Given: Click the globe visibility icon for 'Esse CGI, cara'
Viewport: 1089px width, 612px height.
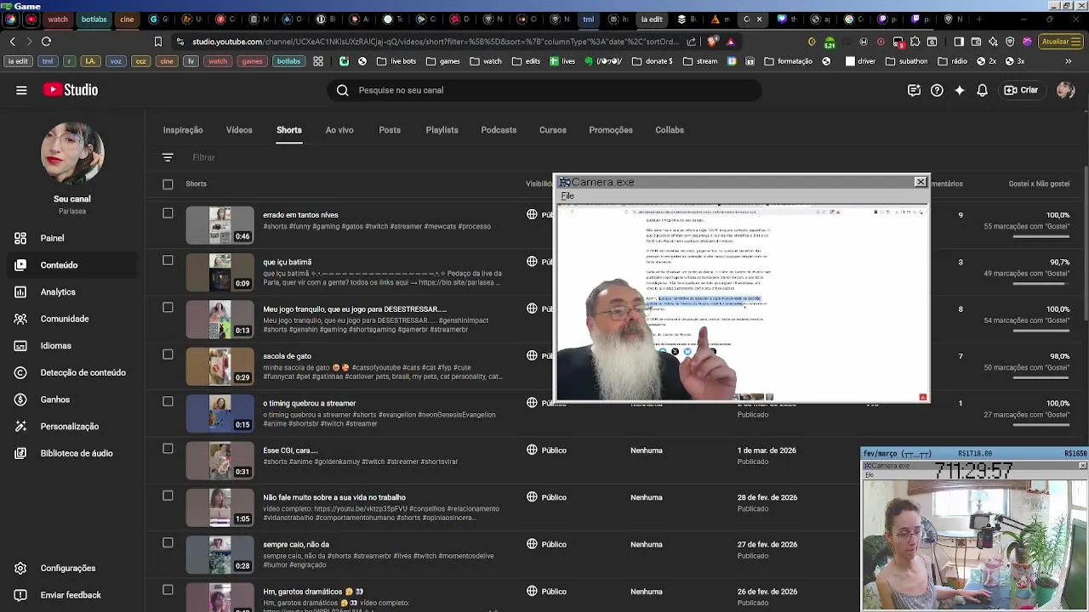Looking at the screenshot, I should pos(532,450).
